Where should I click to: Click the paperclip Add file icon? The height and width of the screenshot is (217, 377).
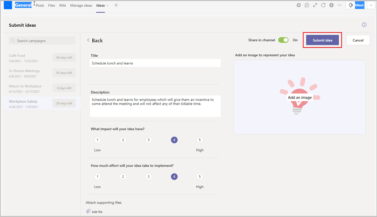pos(88,211)
